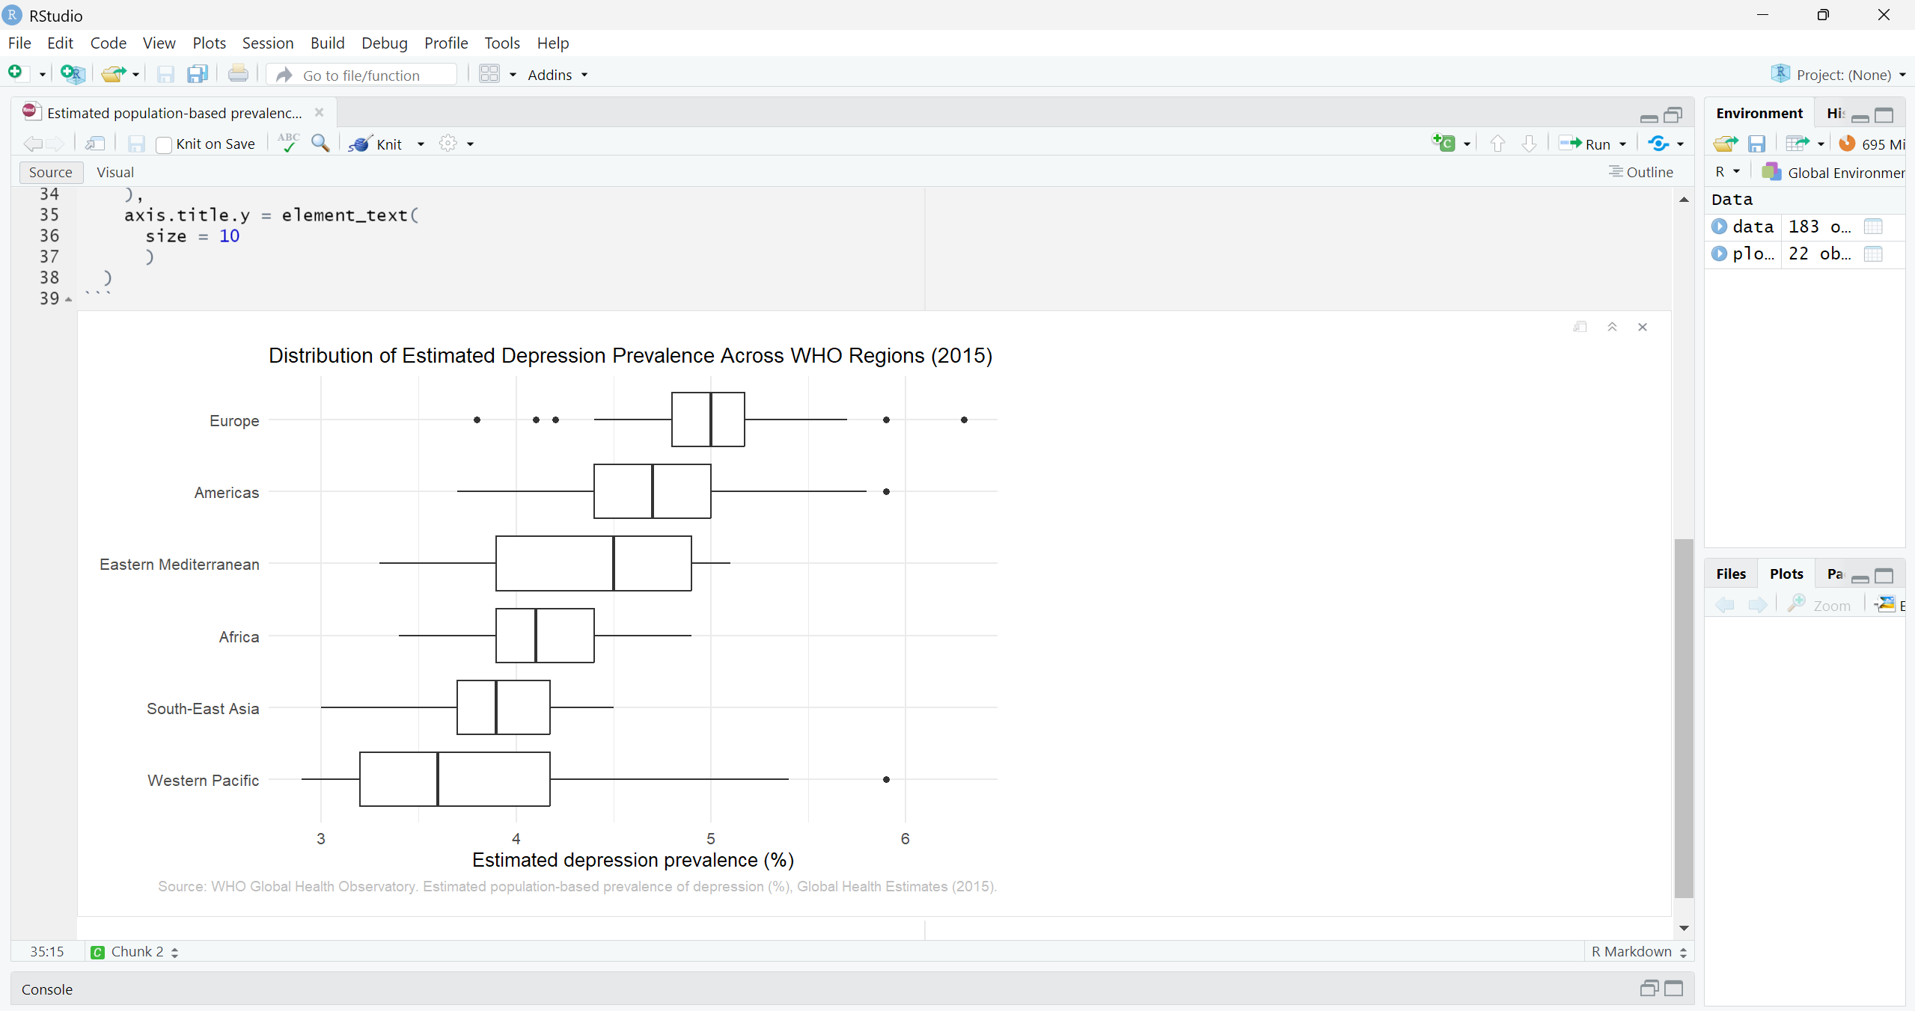The width and height of the screenshot is (1915, 1011).
Task: Open Run options dropdown arrow
Action: 1622,144
